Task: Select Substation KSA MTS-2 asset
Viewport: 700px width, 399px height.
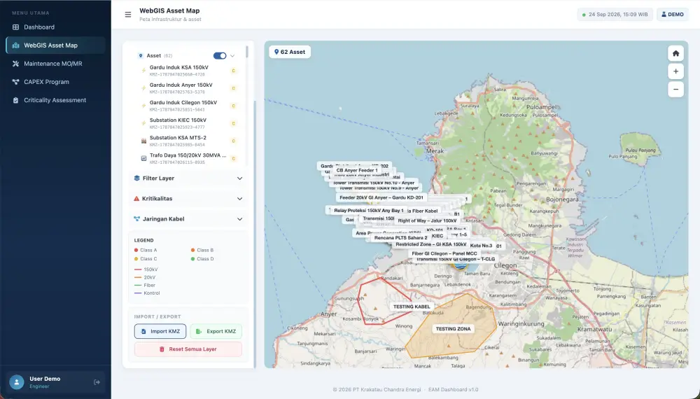Action: tap(188, 141)
